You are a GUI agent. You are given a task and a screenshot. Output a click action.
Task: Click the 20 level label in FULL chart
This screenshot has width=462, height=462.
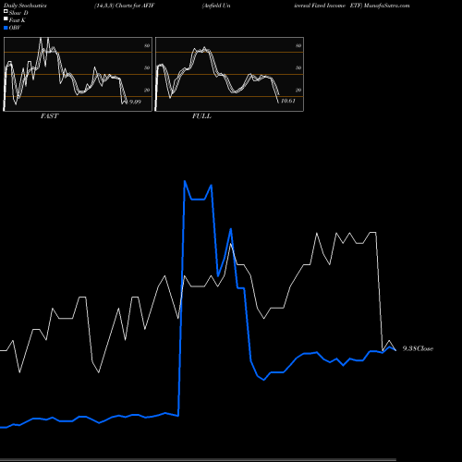pyautogui.click(x=298, y=90)
